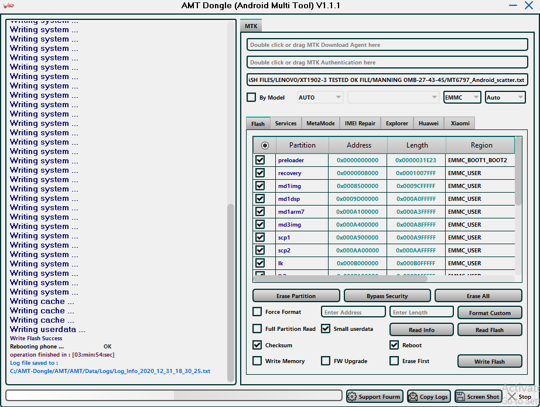Click the MTK Authentication file field
This screenshot has width=540, height=407.
[387, 62]
